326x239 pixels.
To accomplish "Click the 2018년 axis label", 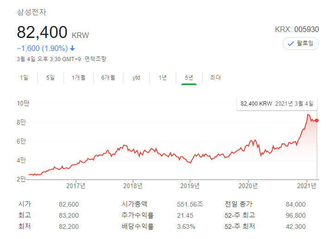I will click(x=133, y=186).
